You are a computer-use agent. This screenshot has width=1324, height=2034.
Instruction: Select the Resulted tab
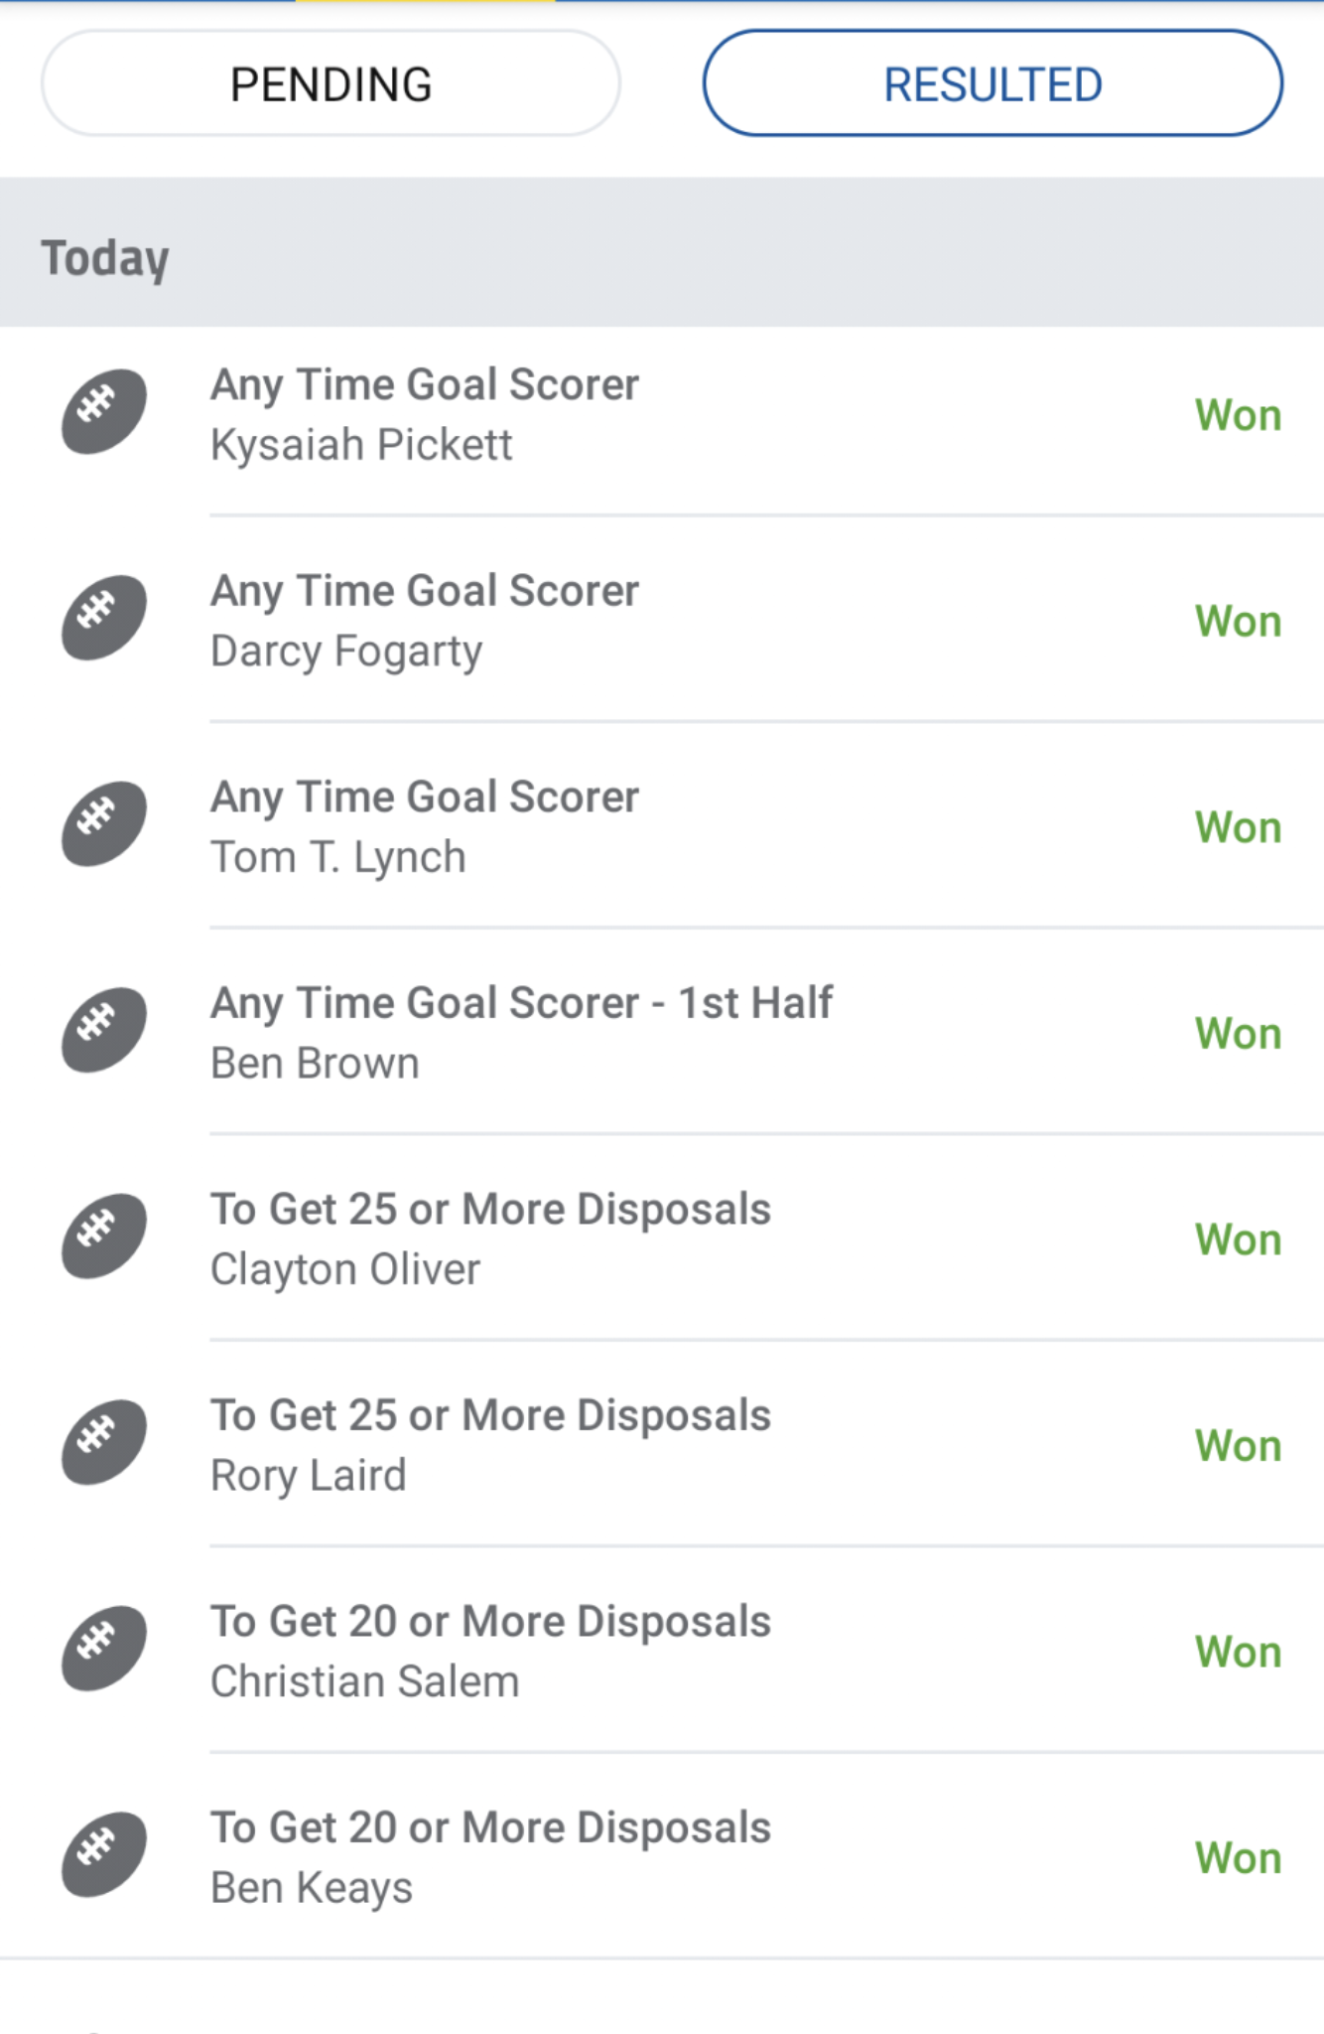coord(993,84)
